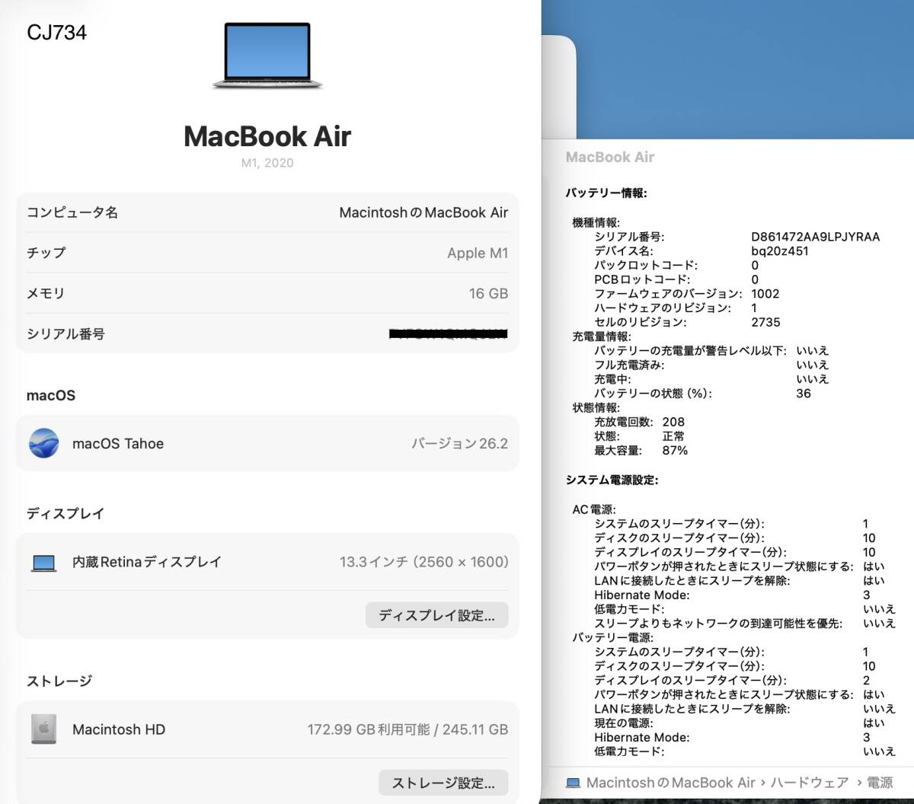This screenshot has height=804, width=914.
Task: Click the 機種情報: subsection label
Action: pyautogui.click(x=596, y=222)
